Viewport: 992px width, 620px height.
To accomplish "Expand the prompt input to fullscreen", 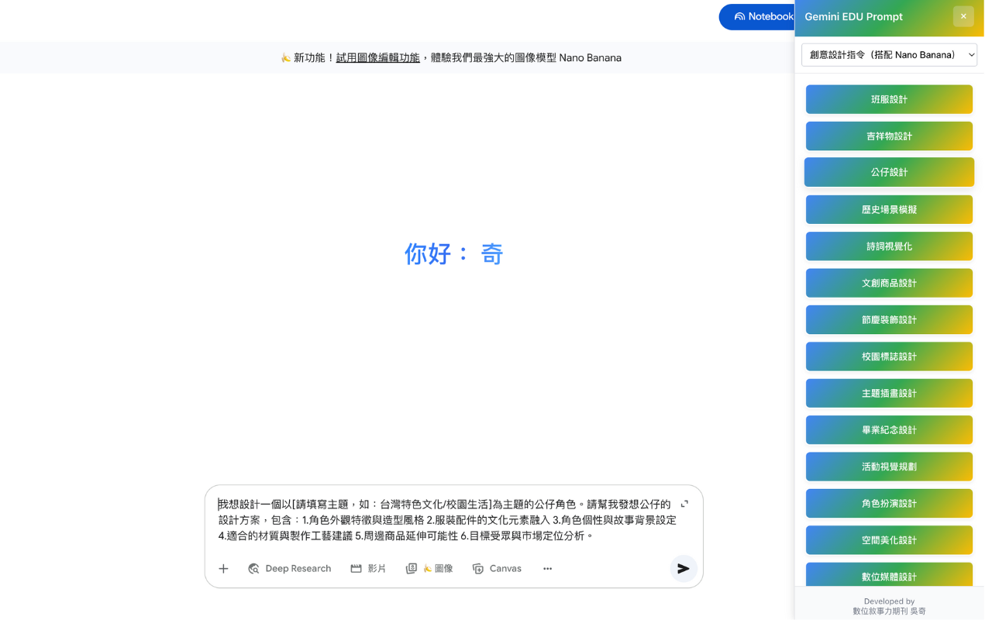I will coord(684,503).
